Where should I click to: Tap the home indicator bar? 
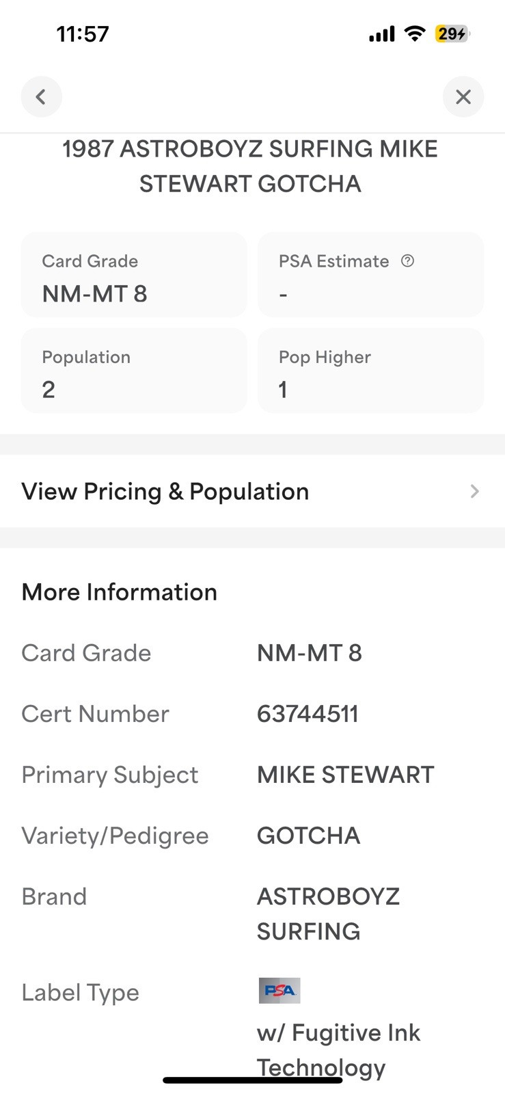coord(252,1080)
